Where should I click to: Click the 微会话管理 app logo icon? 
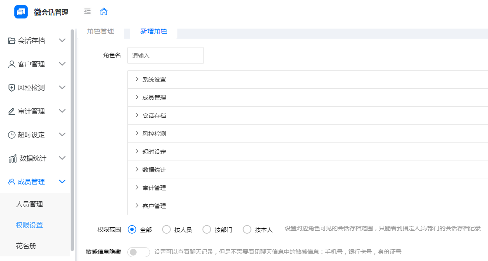click(20, 12)
